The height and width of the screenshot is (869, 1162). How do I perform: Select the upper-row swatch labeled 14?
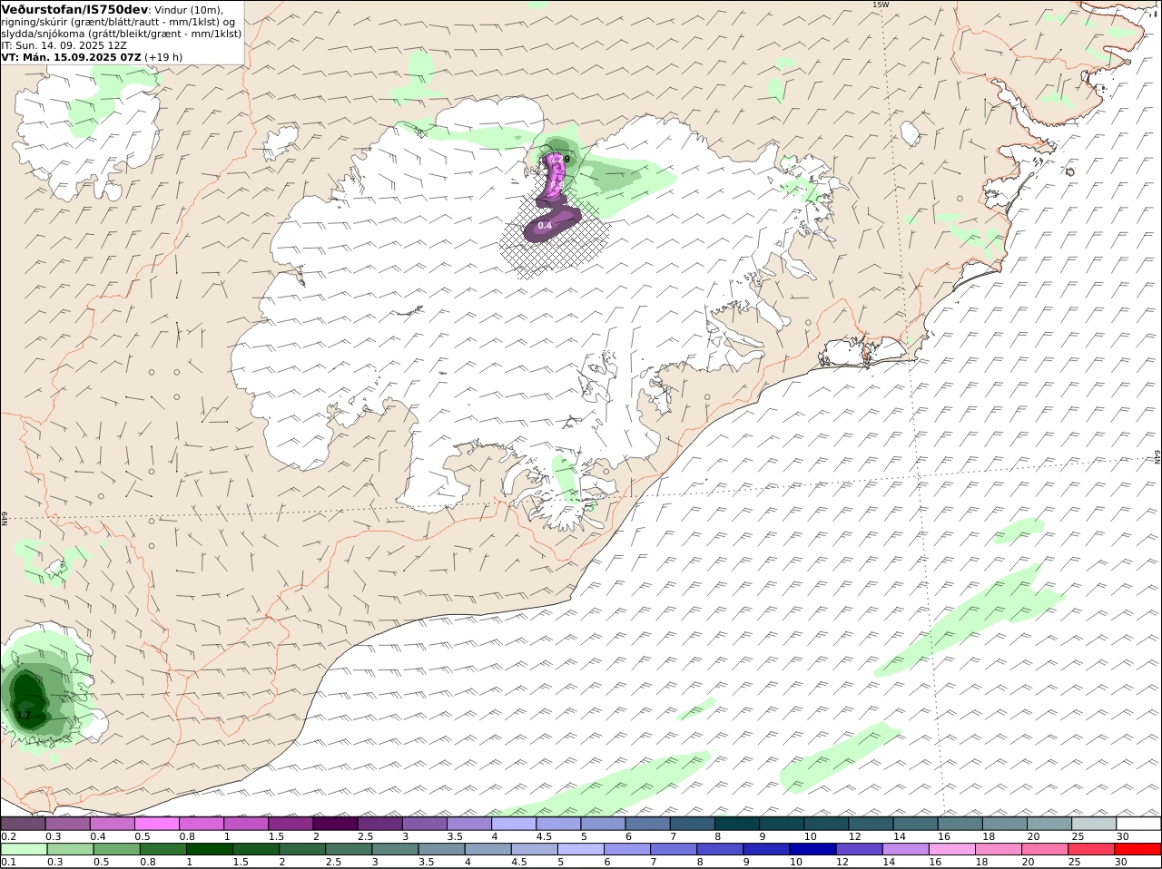click(914, 824)
